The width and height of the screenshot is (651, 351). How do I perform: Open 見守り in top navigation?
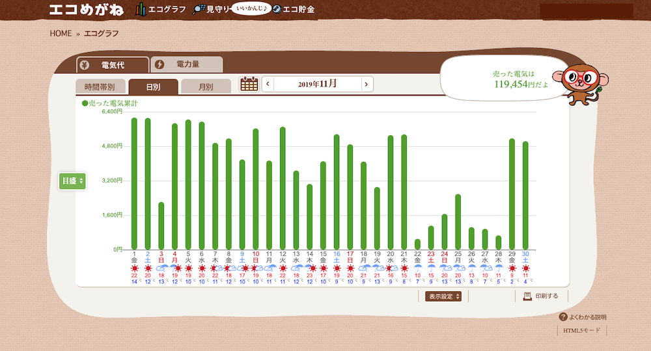tap(217, 10)
